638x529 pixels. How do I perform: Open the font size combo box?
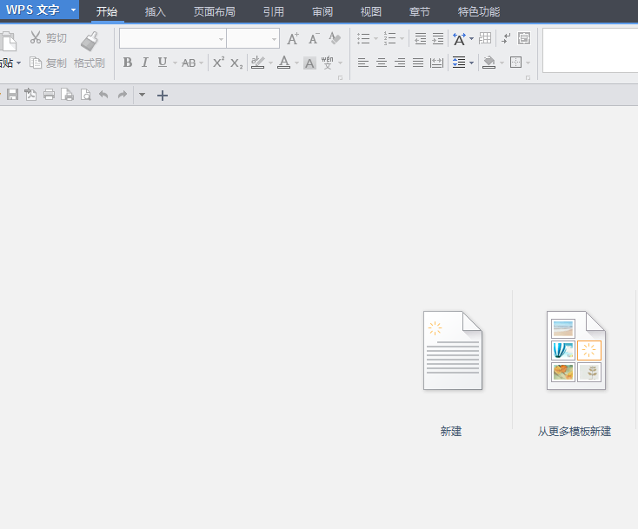(253, 38)
